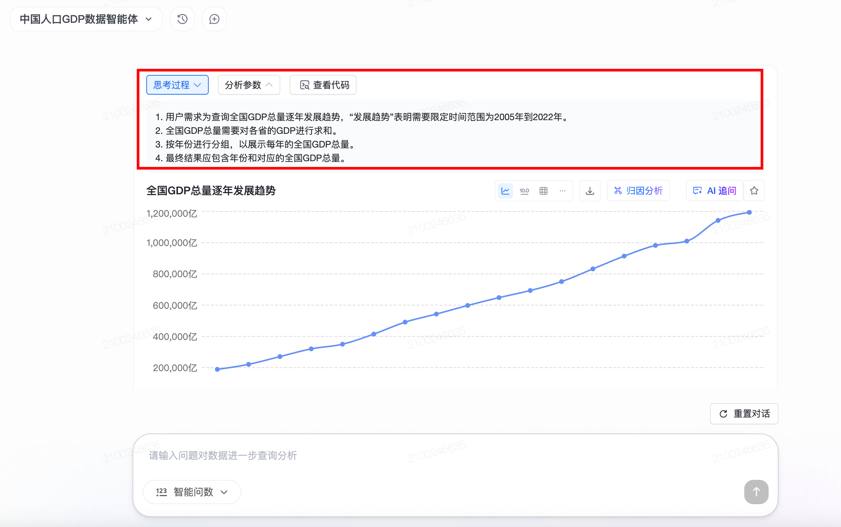Open the 中国人口GDP数据智能体 agent dropdown
The height and width of the screenshot is (527, 841).
tap(86, 19)
